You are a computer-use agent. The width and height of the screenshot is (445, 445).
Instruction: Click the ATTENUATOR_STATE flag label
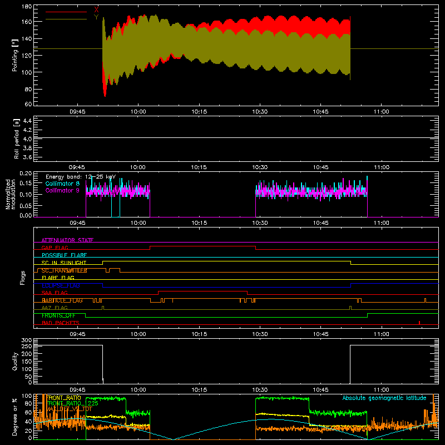pyautogui.click(x=67, y=240)
